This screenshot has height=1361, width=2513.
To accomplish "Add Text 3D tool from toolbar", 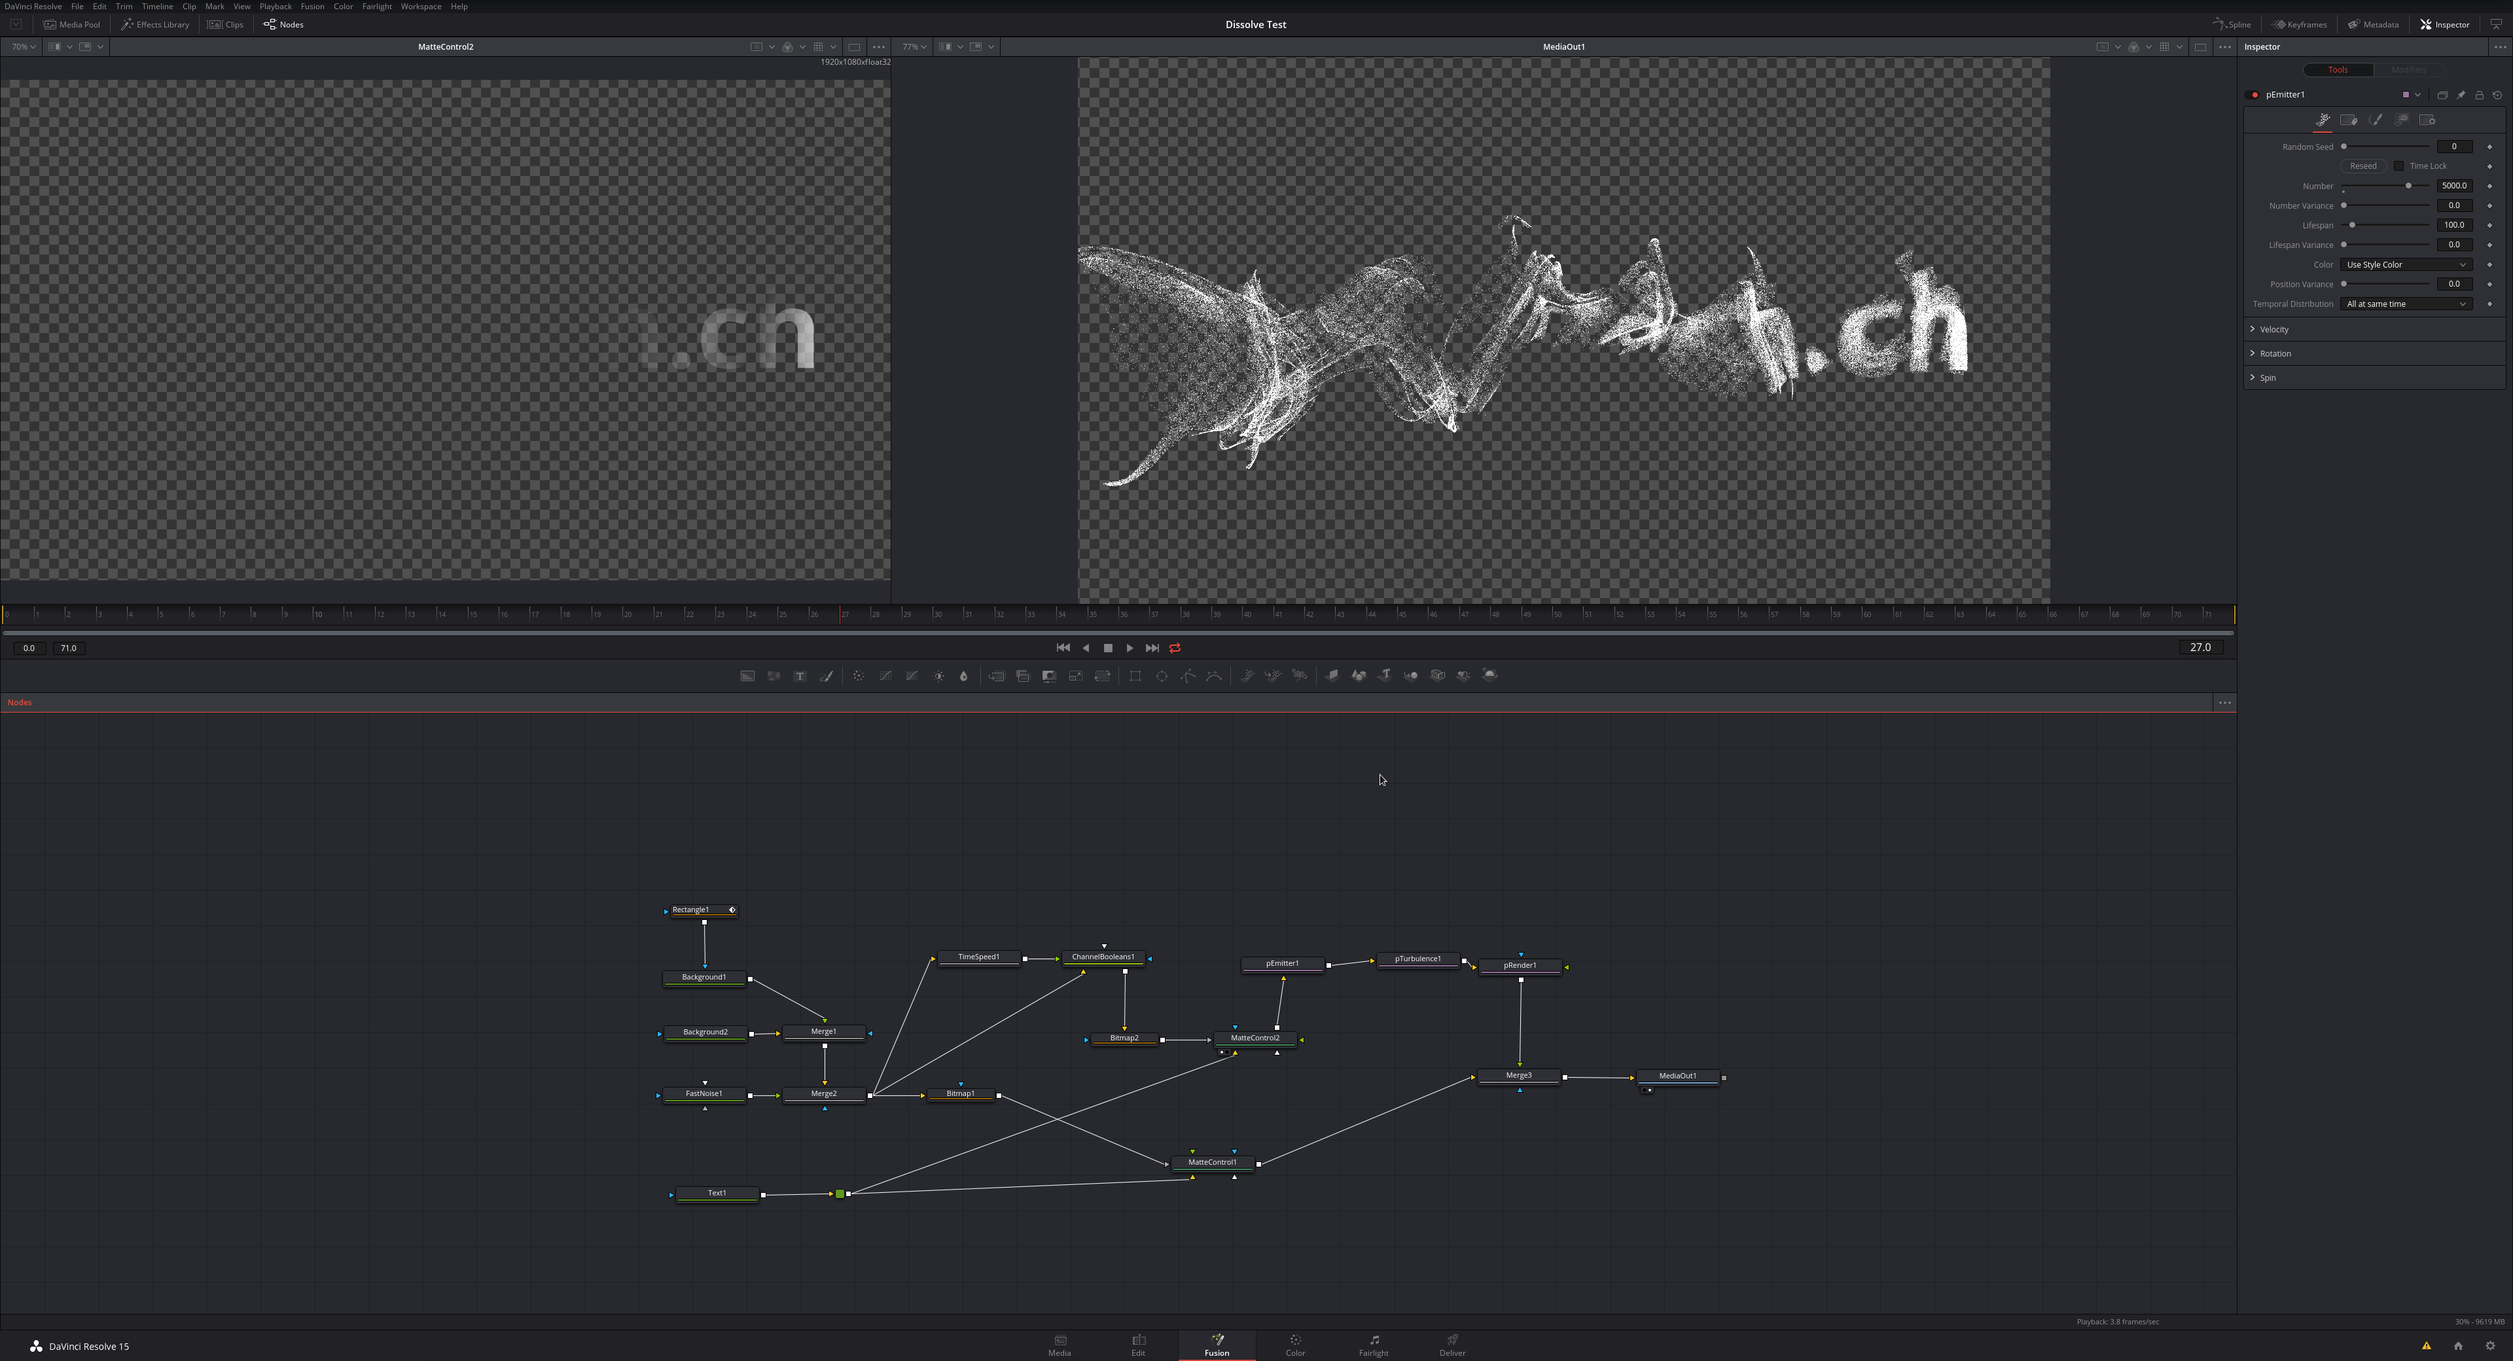I will pyautogui.click(x=1385, y=675).
